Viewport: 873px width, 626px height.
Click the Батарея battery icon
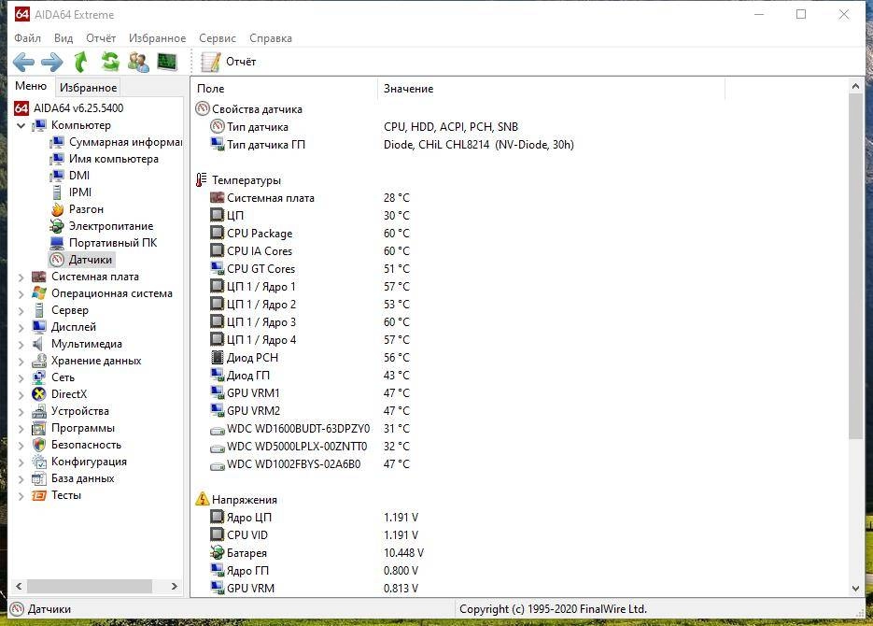click(218, 552)
